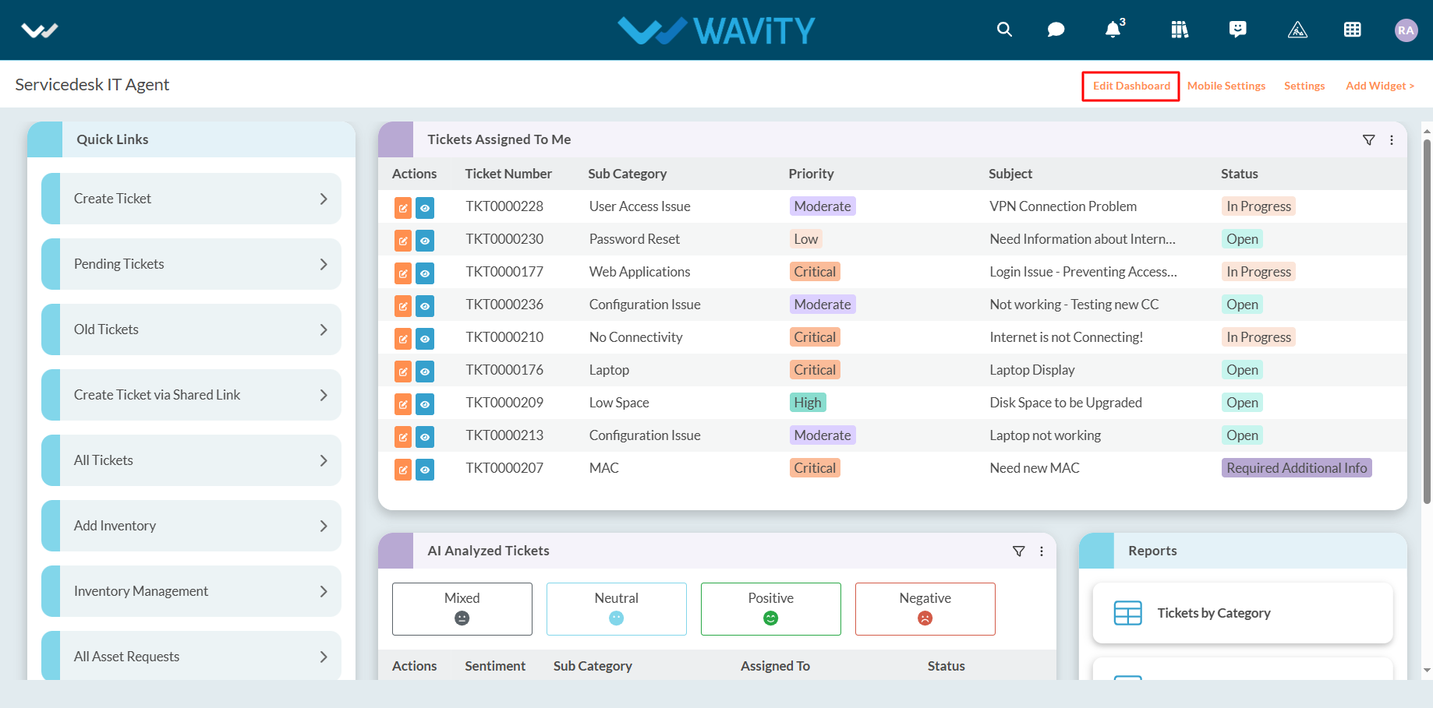Expand the All Tickets chevron
The image size is (1433, 708).
(x=324, y=460)
